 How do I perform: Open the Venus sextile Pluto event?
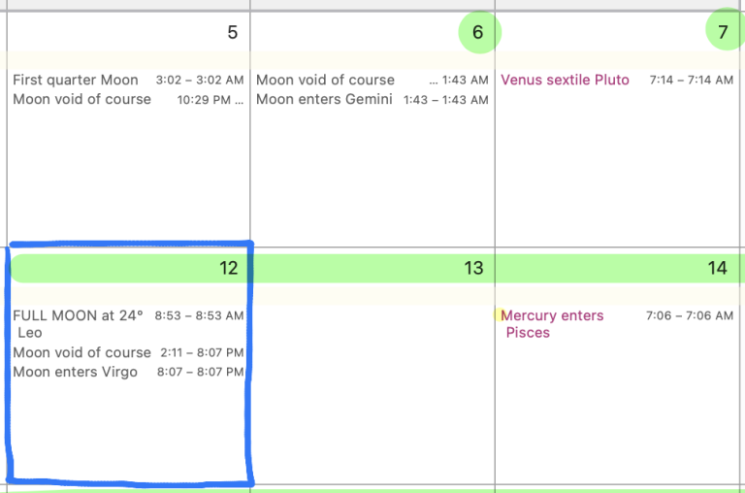pos(565,80)
